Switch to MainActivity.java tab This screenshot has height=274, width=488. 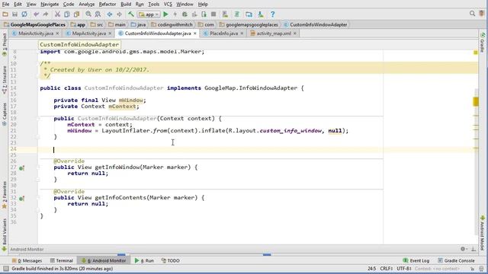(36, 33)
